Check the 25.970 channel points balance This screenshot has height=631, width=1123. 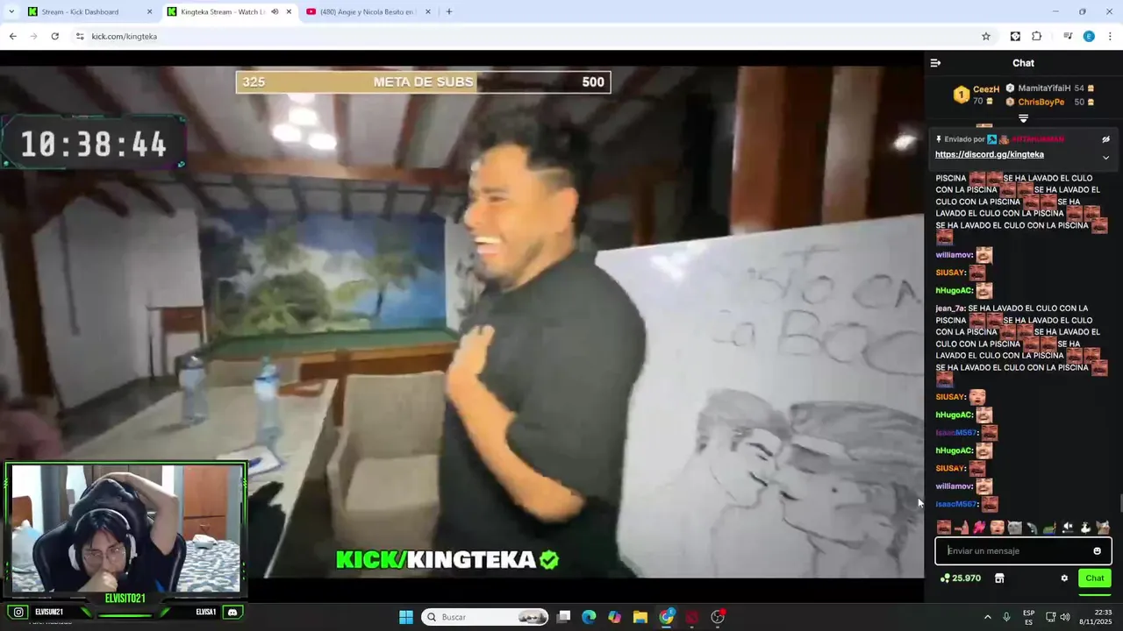tap(960, 578)
